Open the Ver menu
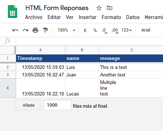 tap(70, 17)
